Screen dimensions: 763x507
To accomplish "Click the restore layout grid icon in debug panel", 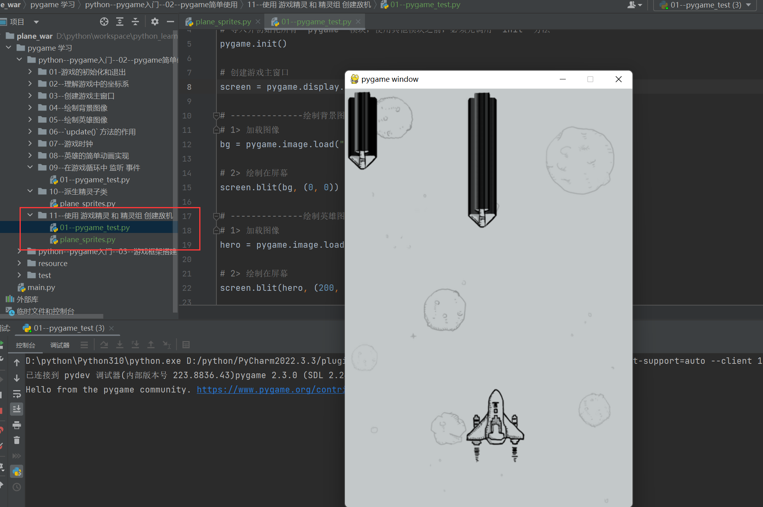I will click(x=186, y=344).
